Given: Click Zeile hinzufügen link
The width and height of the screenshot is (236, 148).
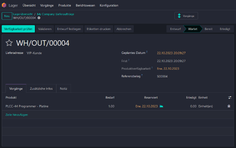Looking at the screenshot, I should (17, 115).
